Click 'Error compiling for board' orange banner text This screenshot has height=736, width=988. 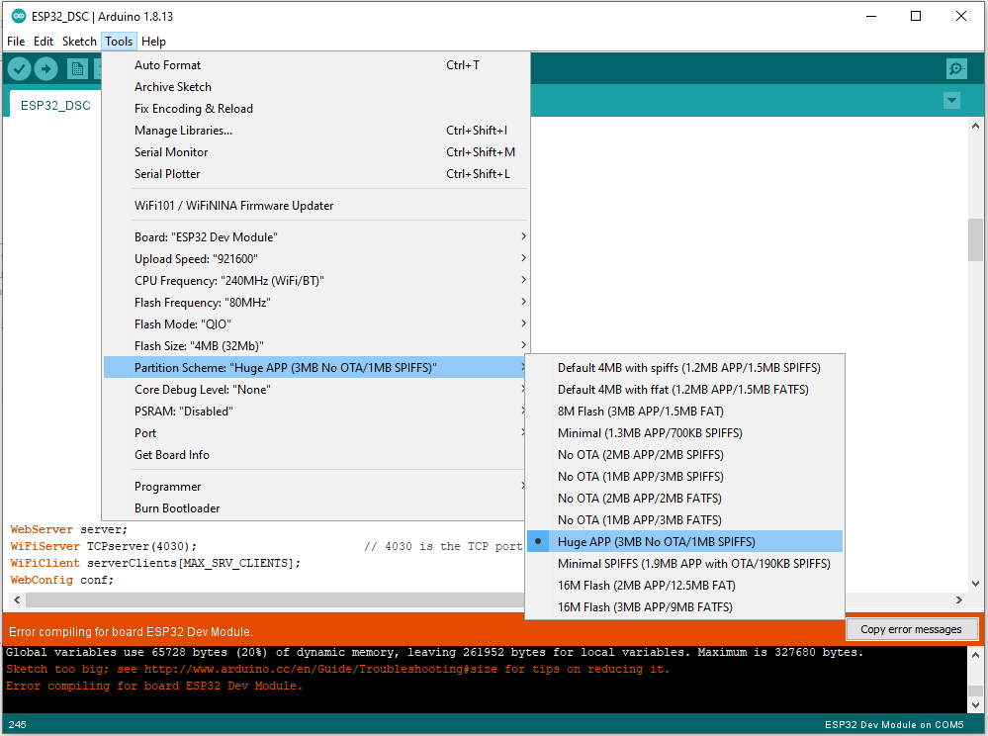click(131, 631)
